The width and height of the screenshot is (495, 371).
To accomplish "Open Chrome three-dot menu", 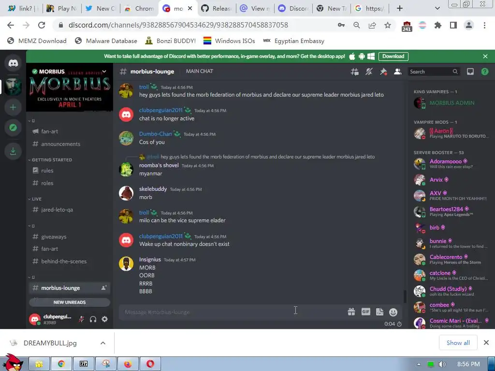I will coord(484,25).
